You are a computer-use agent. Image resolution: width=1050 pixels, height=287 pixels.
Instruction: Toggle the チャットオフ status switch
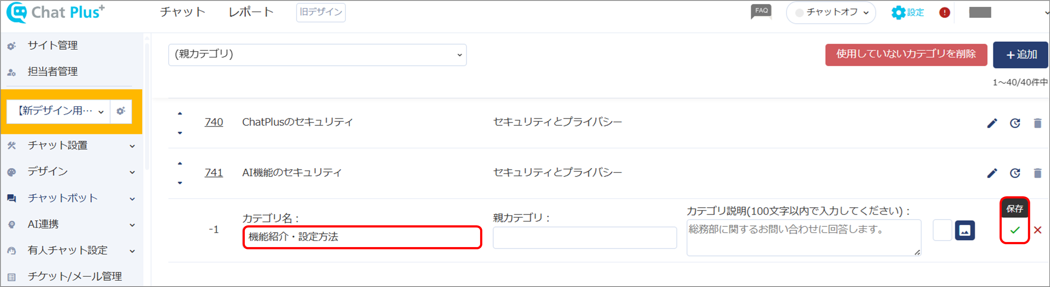click(x=830, y=13)
